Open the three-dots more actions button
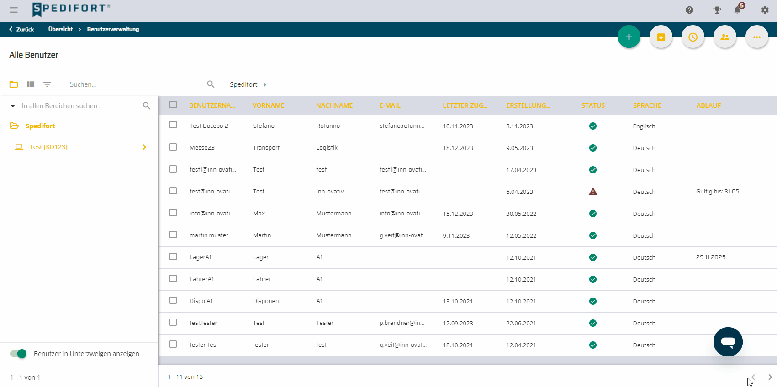Screen dimensions: 777x387 [x=757, y=37]
